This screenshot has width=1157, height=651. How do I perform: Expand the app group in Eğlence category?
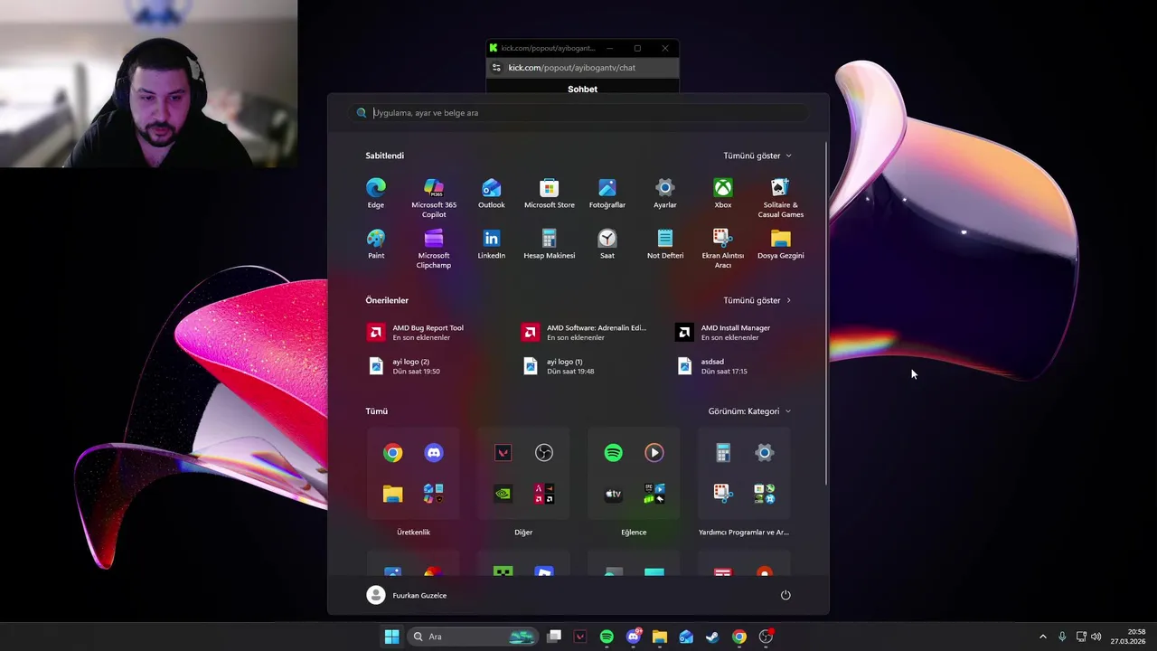coord(654,494)
